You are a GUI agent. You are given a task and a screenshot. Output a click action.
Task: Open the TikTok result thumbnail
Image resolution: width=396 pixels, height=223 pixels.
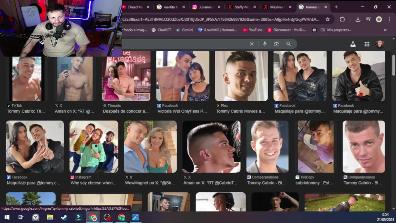[27, 79]
